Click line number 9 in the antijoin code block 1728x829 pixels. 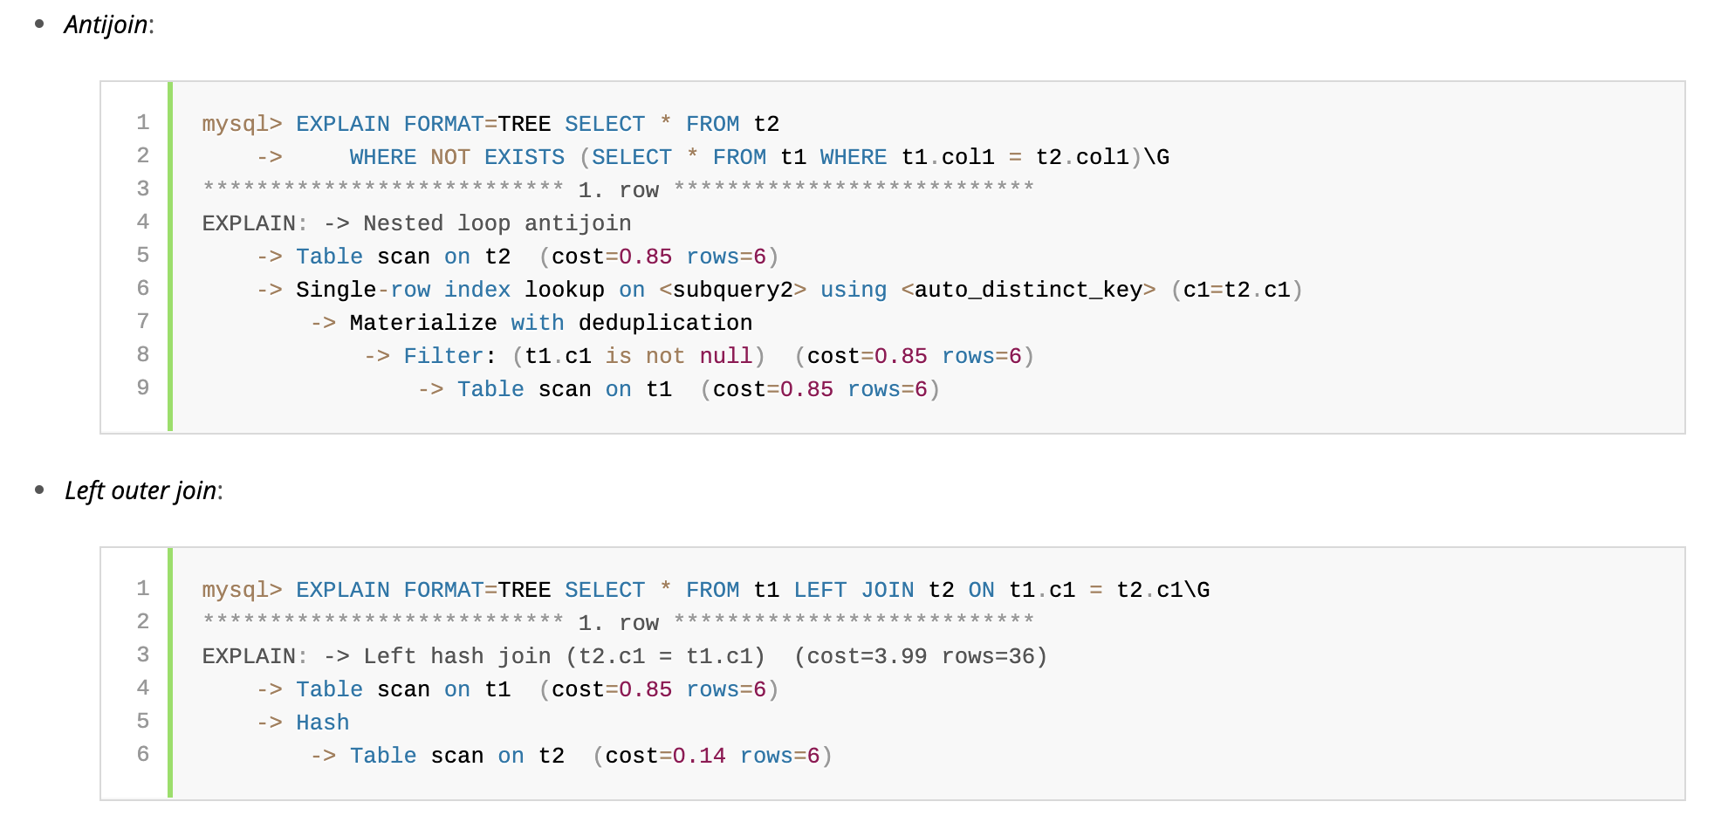coord(143,387)
